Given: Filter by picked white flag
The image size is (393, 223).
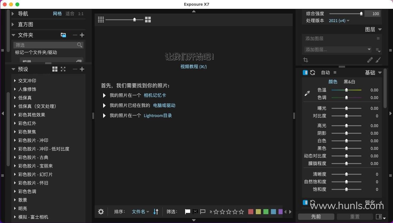Looking at the screenshot, I should [x=188, y=212].
